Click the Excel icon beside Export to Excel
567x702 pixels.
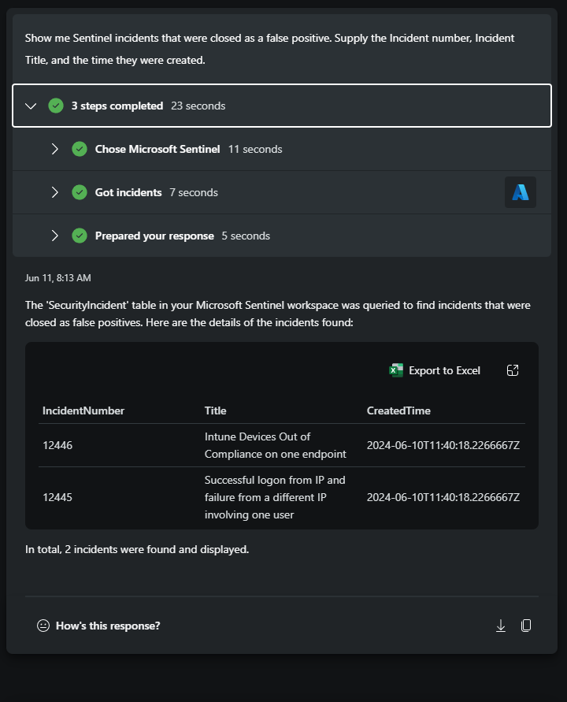(x=396, y=371)
